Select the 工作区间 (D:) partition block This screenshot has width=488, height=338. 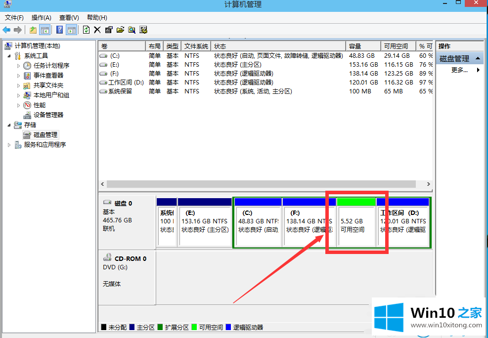click(x=403, y=223)
